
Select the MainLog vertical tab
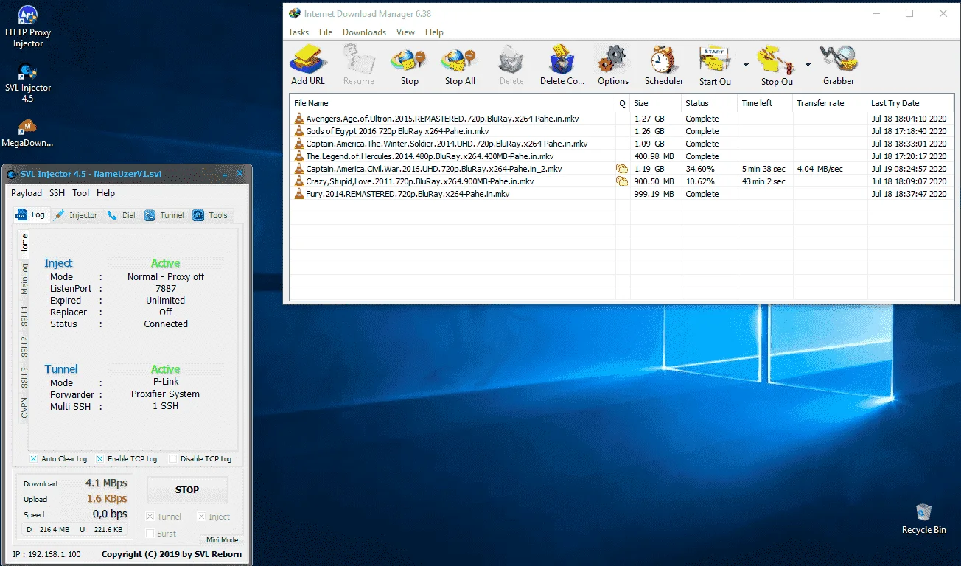24,279
